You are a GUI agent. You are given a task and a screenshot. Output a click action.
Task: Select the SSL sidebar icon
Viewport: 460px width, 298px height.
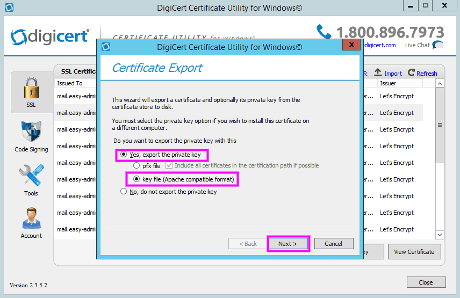32,92
